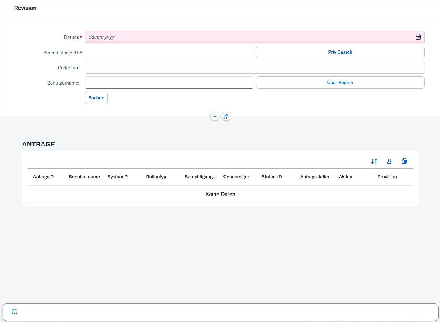Click into the BerechtigungsID input field
The width and height of the screenshot is (440, 322).
tap(169, 52)
